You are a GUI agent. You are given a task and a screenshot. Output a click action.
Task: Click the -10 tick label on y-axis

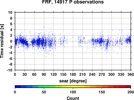(9, 70)
